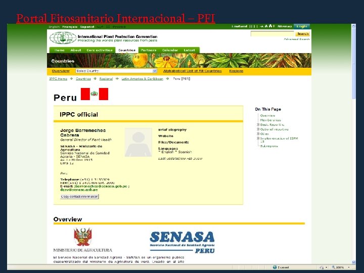The image size is (364, 273).
Task: Jump to Subregions in On This Page
Action: (269, 146)
